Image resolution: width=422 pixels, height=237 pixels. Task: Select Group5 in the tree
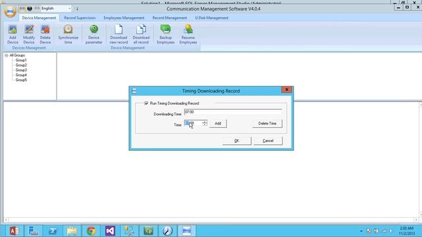(21, 80)
